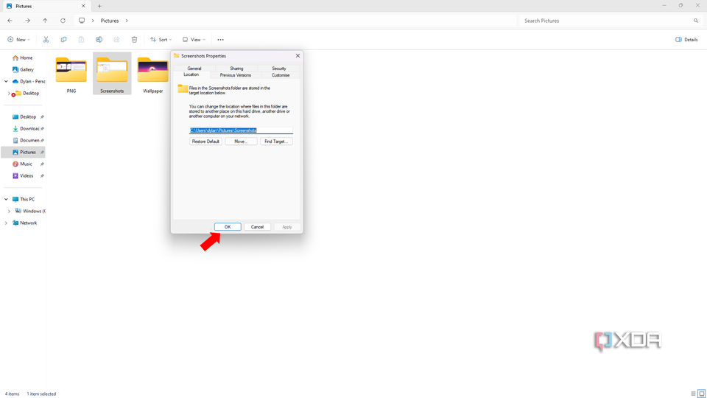This screenshot has width=707, height=398.
Task: Switch to the Previous Versions tab
Action: [236, 75]
